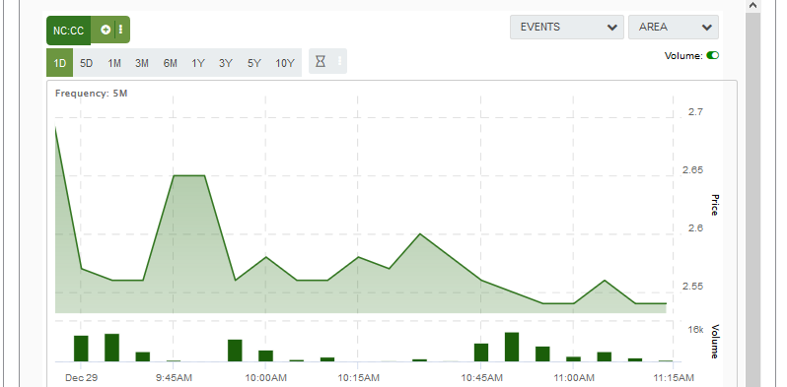Open the EVENTS dropdown
Screen dimensions: 787x387
[567, 27]
